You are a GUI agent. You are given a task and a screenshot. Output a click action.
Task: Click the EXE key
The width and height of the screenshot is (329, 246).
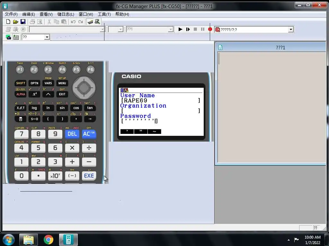point(89,176)
